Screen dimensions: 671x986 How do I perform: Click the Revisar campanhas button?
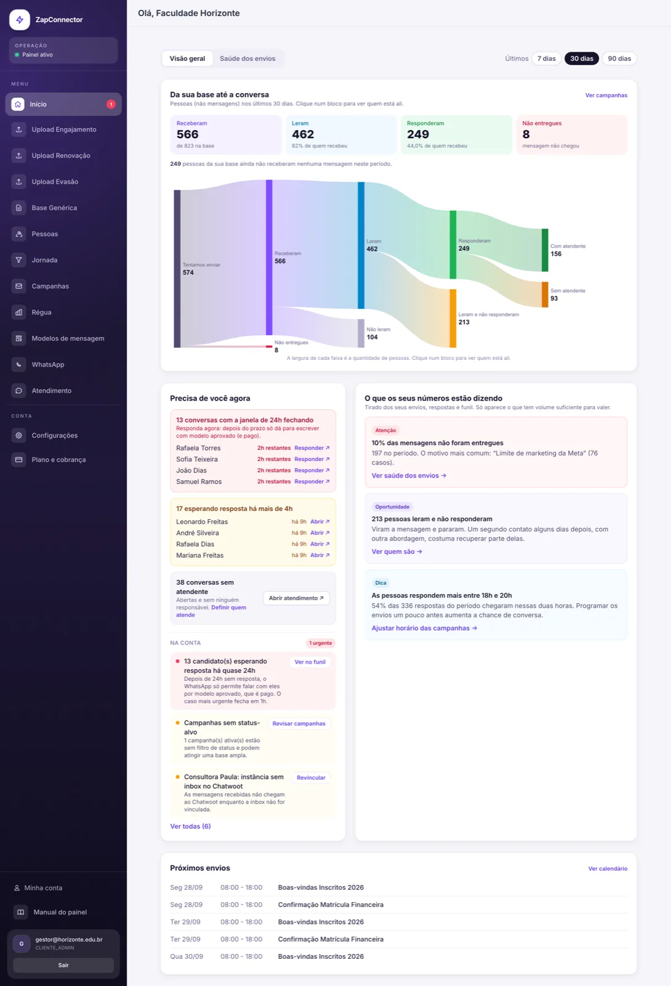coord(299,724)
